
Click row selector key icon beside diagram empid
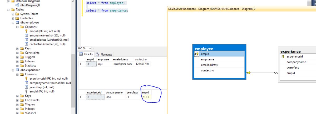click(197, 54)
